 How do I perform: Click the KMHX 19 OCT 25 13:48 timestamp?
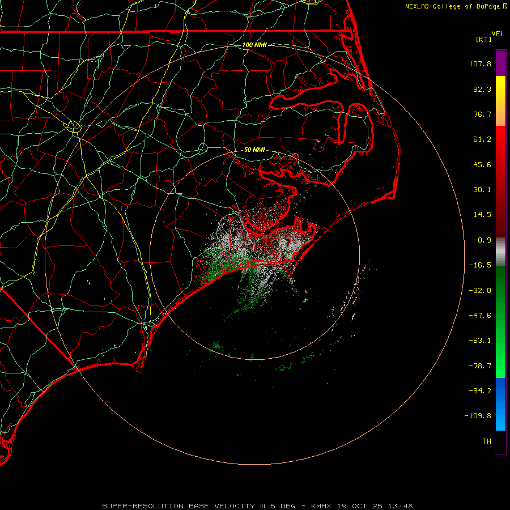coord(362,506)
